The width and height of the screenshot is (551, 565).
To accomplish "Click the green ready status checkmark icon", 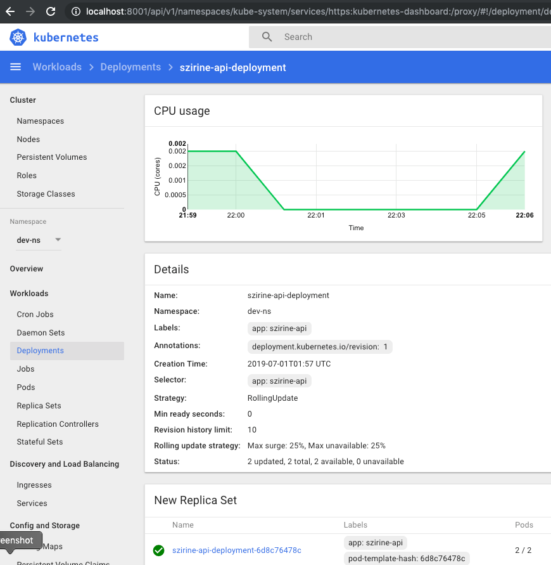I will pyautogui.click(x=158, y=550).
